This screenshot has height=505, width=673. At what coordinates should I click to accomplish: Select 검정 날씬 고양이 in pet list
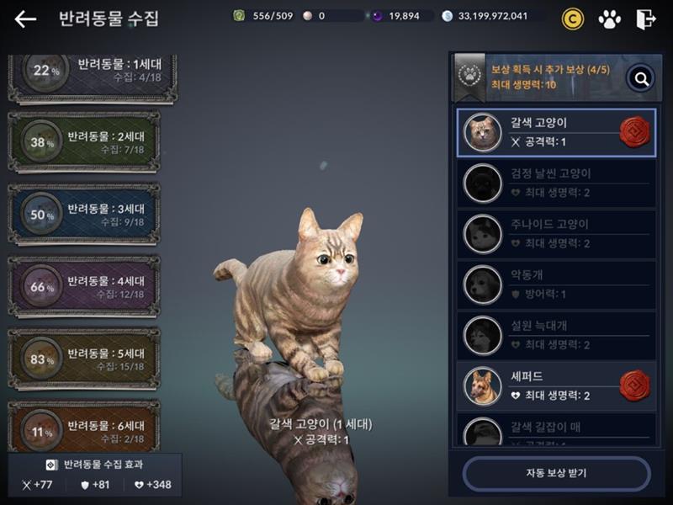556,183
